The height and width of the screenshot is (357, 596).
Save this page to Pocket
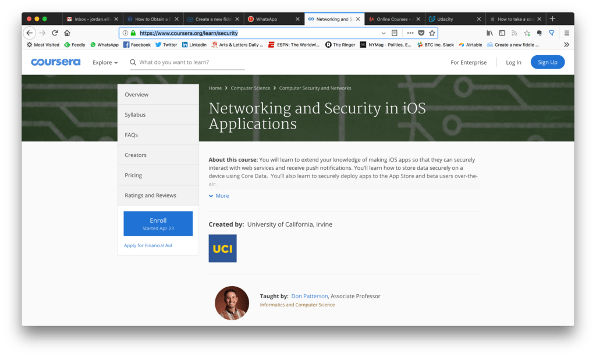coord(421,33)
